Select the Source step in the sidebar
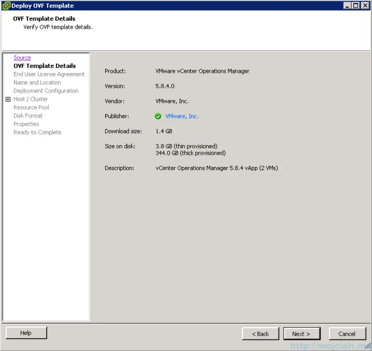Viewport: 372px width, 351px height. click(22, 57)
